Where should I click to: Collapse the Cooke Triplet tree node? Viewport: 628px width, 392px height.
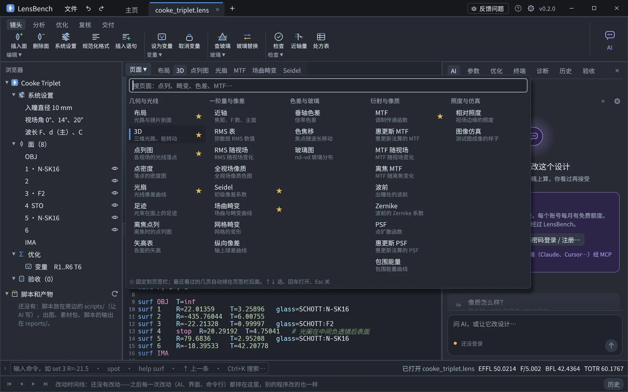pyautogui.click(x=7, y=83)
